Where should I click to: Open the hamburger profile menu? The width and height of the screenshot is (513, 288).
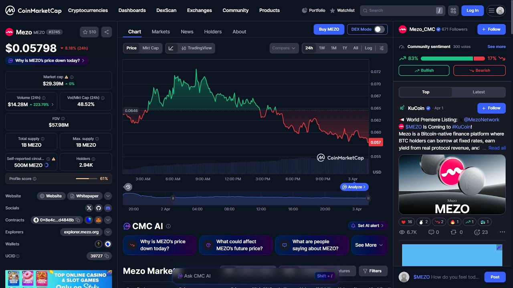tap(496, 10)
